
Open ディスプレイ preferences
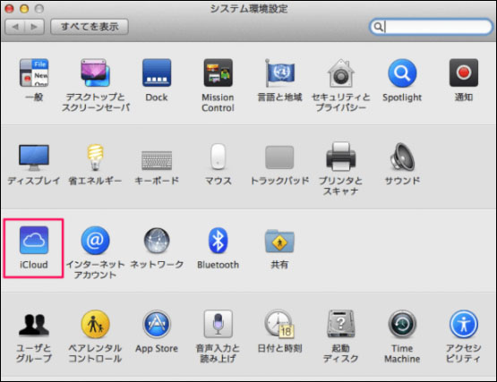pyautogui.click(x=34, y=157)
